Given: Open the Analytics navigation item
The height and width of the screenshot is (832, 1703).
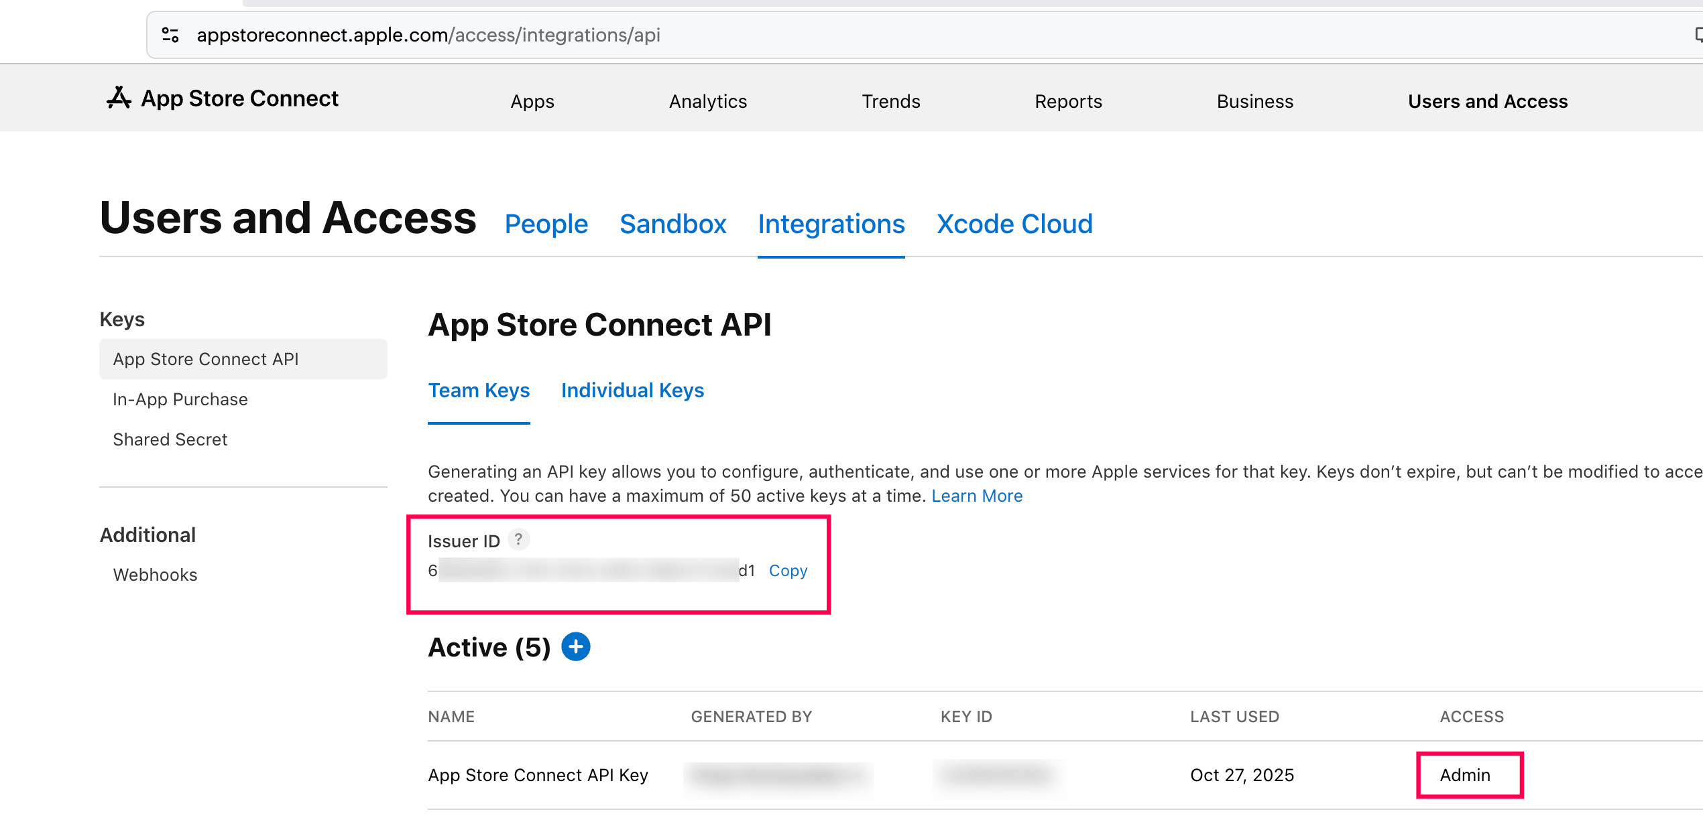Looking at the screenshot, I should [x=707, y=101].
